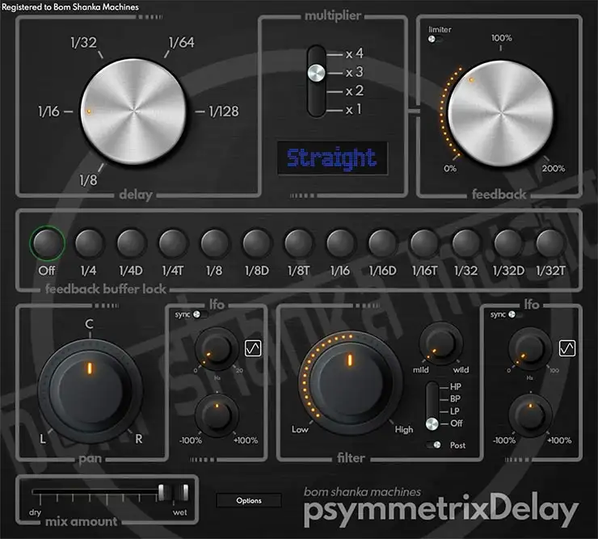The height and width of the screenshot is (539, 598).
Task: Click the 200% feedback label
Action: click(553, 168)
